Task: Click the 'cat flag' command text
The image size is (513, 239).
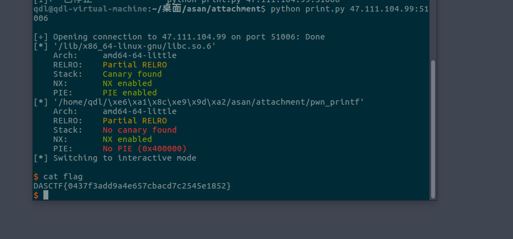Action: (x=63, y=177)
